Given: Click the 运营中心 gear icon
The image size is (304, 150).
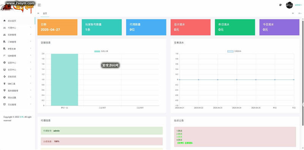Looking at the screenshot, I should coord(5,62).
